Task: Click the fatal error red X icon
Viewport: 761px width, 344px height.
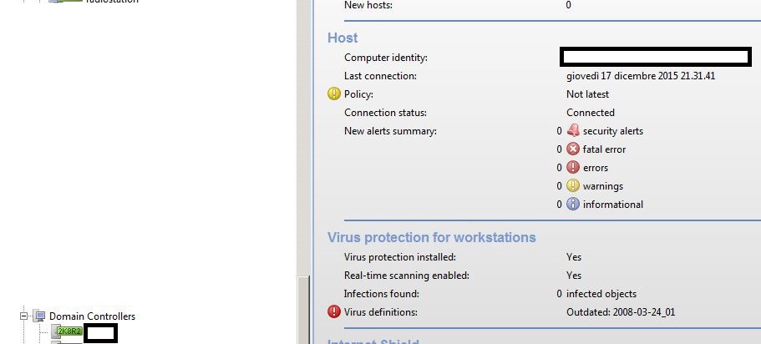Action: click(573, 149)
